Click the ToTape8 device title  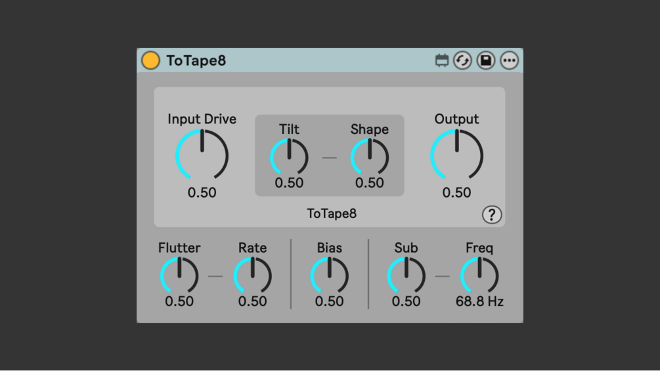(x=196, y=60)
